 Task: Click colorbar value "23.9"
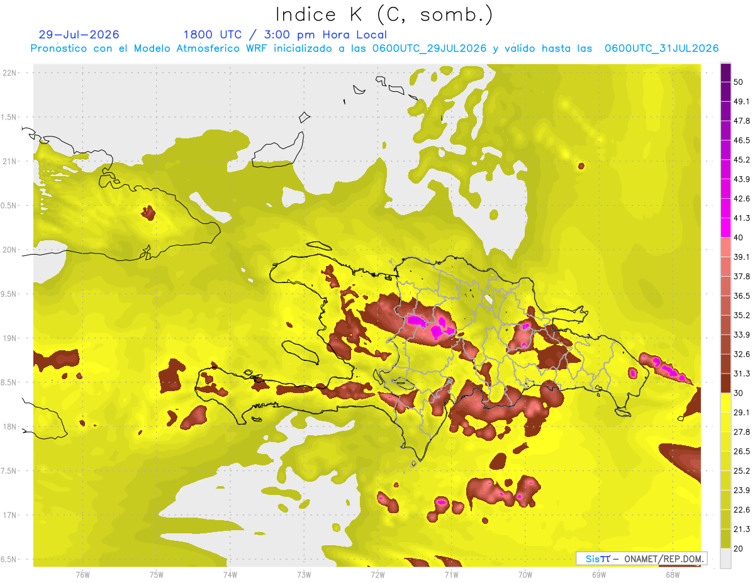pyautogui.click(x=741, y=490)
